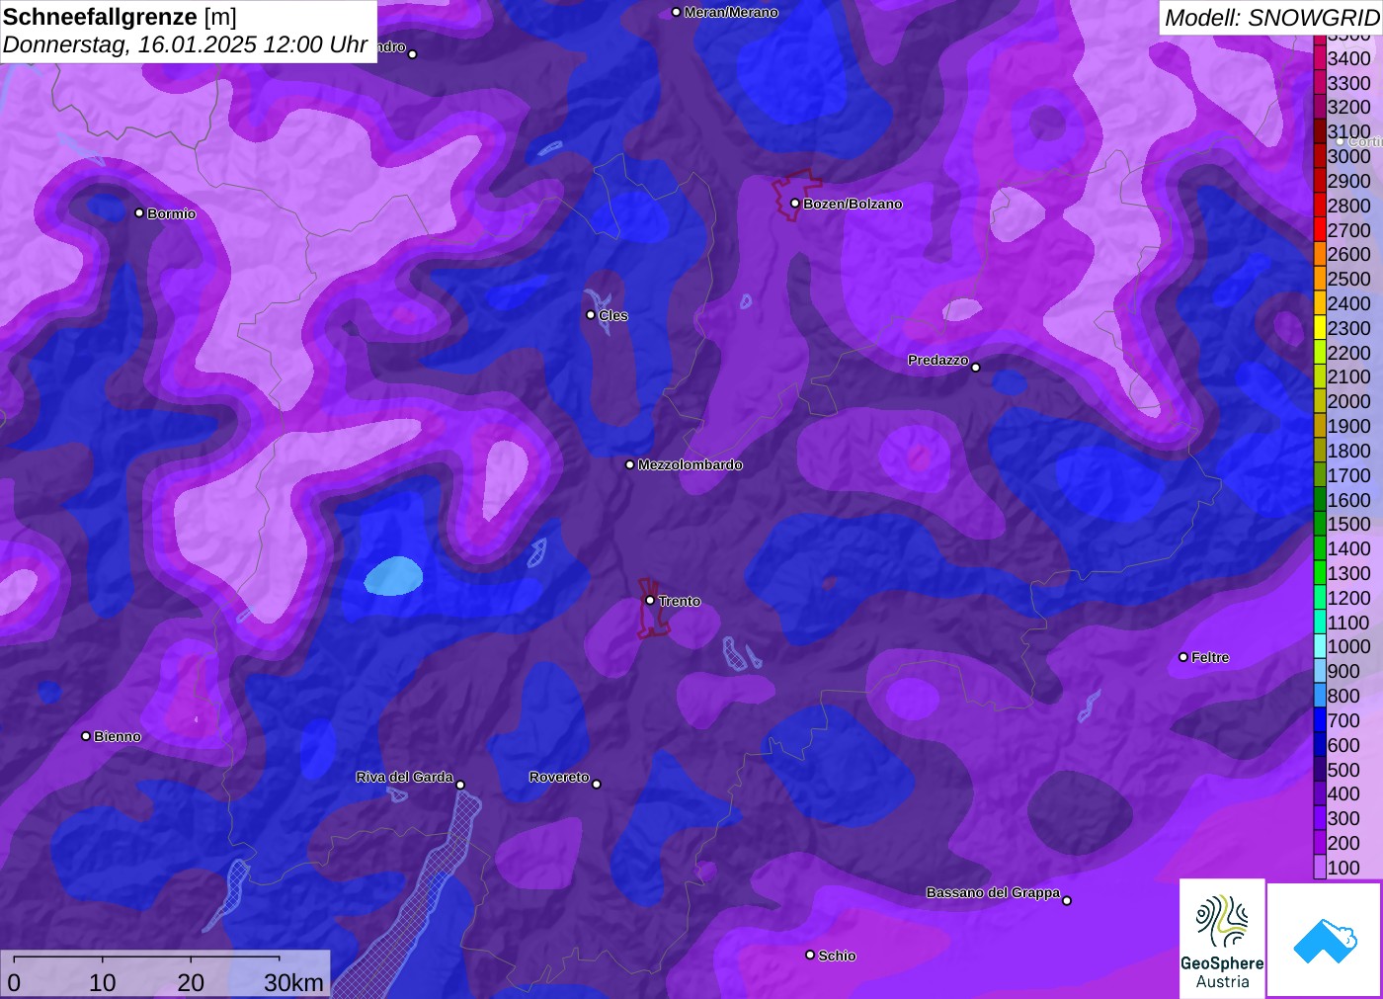Viewport: 1383px width, 999px height.
Task: Click the GeoSphere Austria logo
Action: pos(1222,938)
